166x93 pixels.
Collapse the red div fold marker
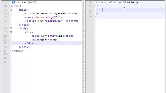click(11, 32)
